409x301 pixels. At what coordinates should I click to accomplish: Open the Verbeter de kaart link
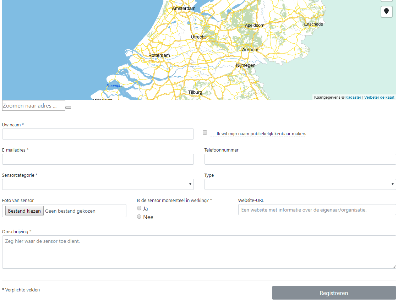[379, 97]
